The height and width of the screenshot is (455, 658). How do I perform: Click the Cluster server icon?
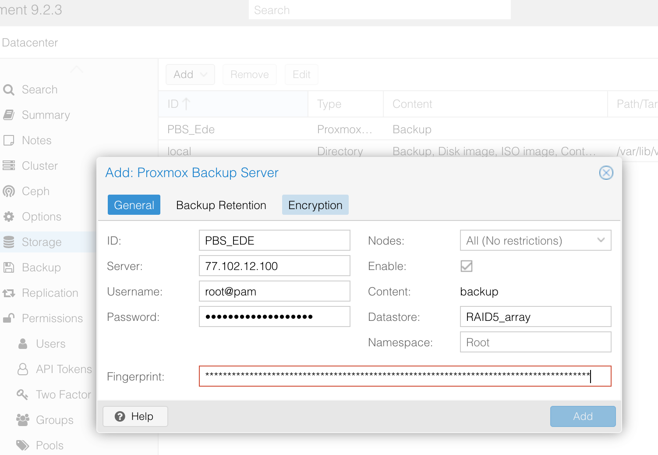pyautogui.click(x=9, y=166)
